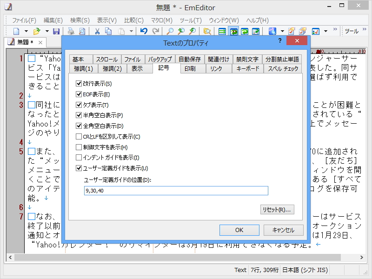Click the リセット(R) button
This screenshot has height=279, width=372.
coord(278,209)
